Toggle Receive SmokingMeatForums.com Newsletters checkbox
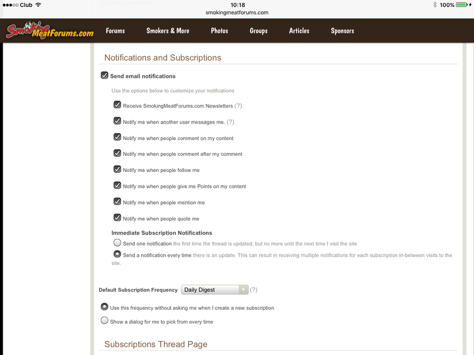Screen dimensions: 474x355 point(117,105)
